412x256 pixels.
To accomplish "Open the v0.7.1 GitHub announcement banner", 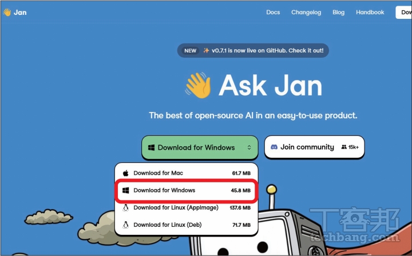I will 253,51.
